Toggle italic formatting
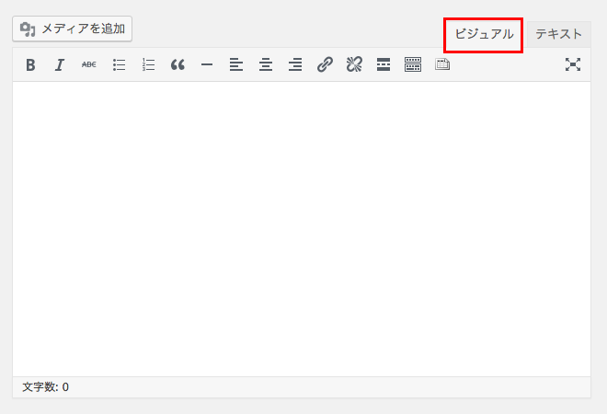This screenshot has height=414, width=607. 59,64
